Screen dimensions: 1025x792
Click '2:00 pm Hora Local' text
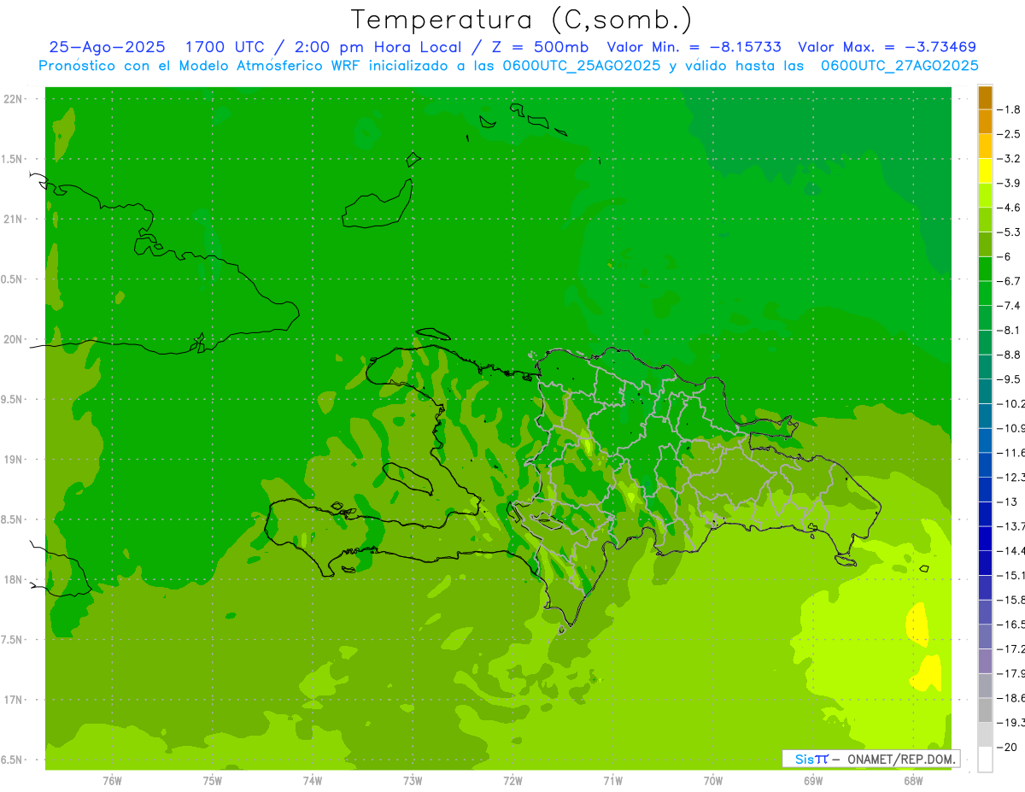point(378,47)
